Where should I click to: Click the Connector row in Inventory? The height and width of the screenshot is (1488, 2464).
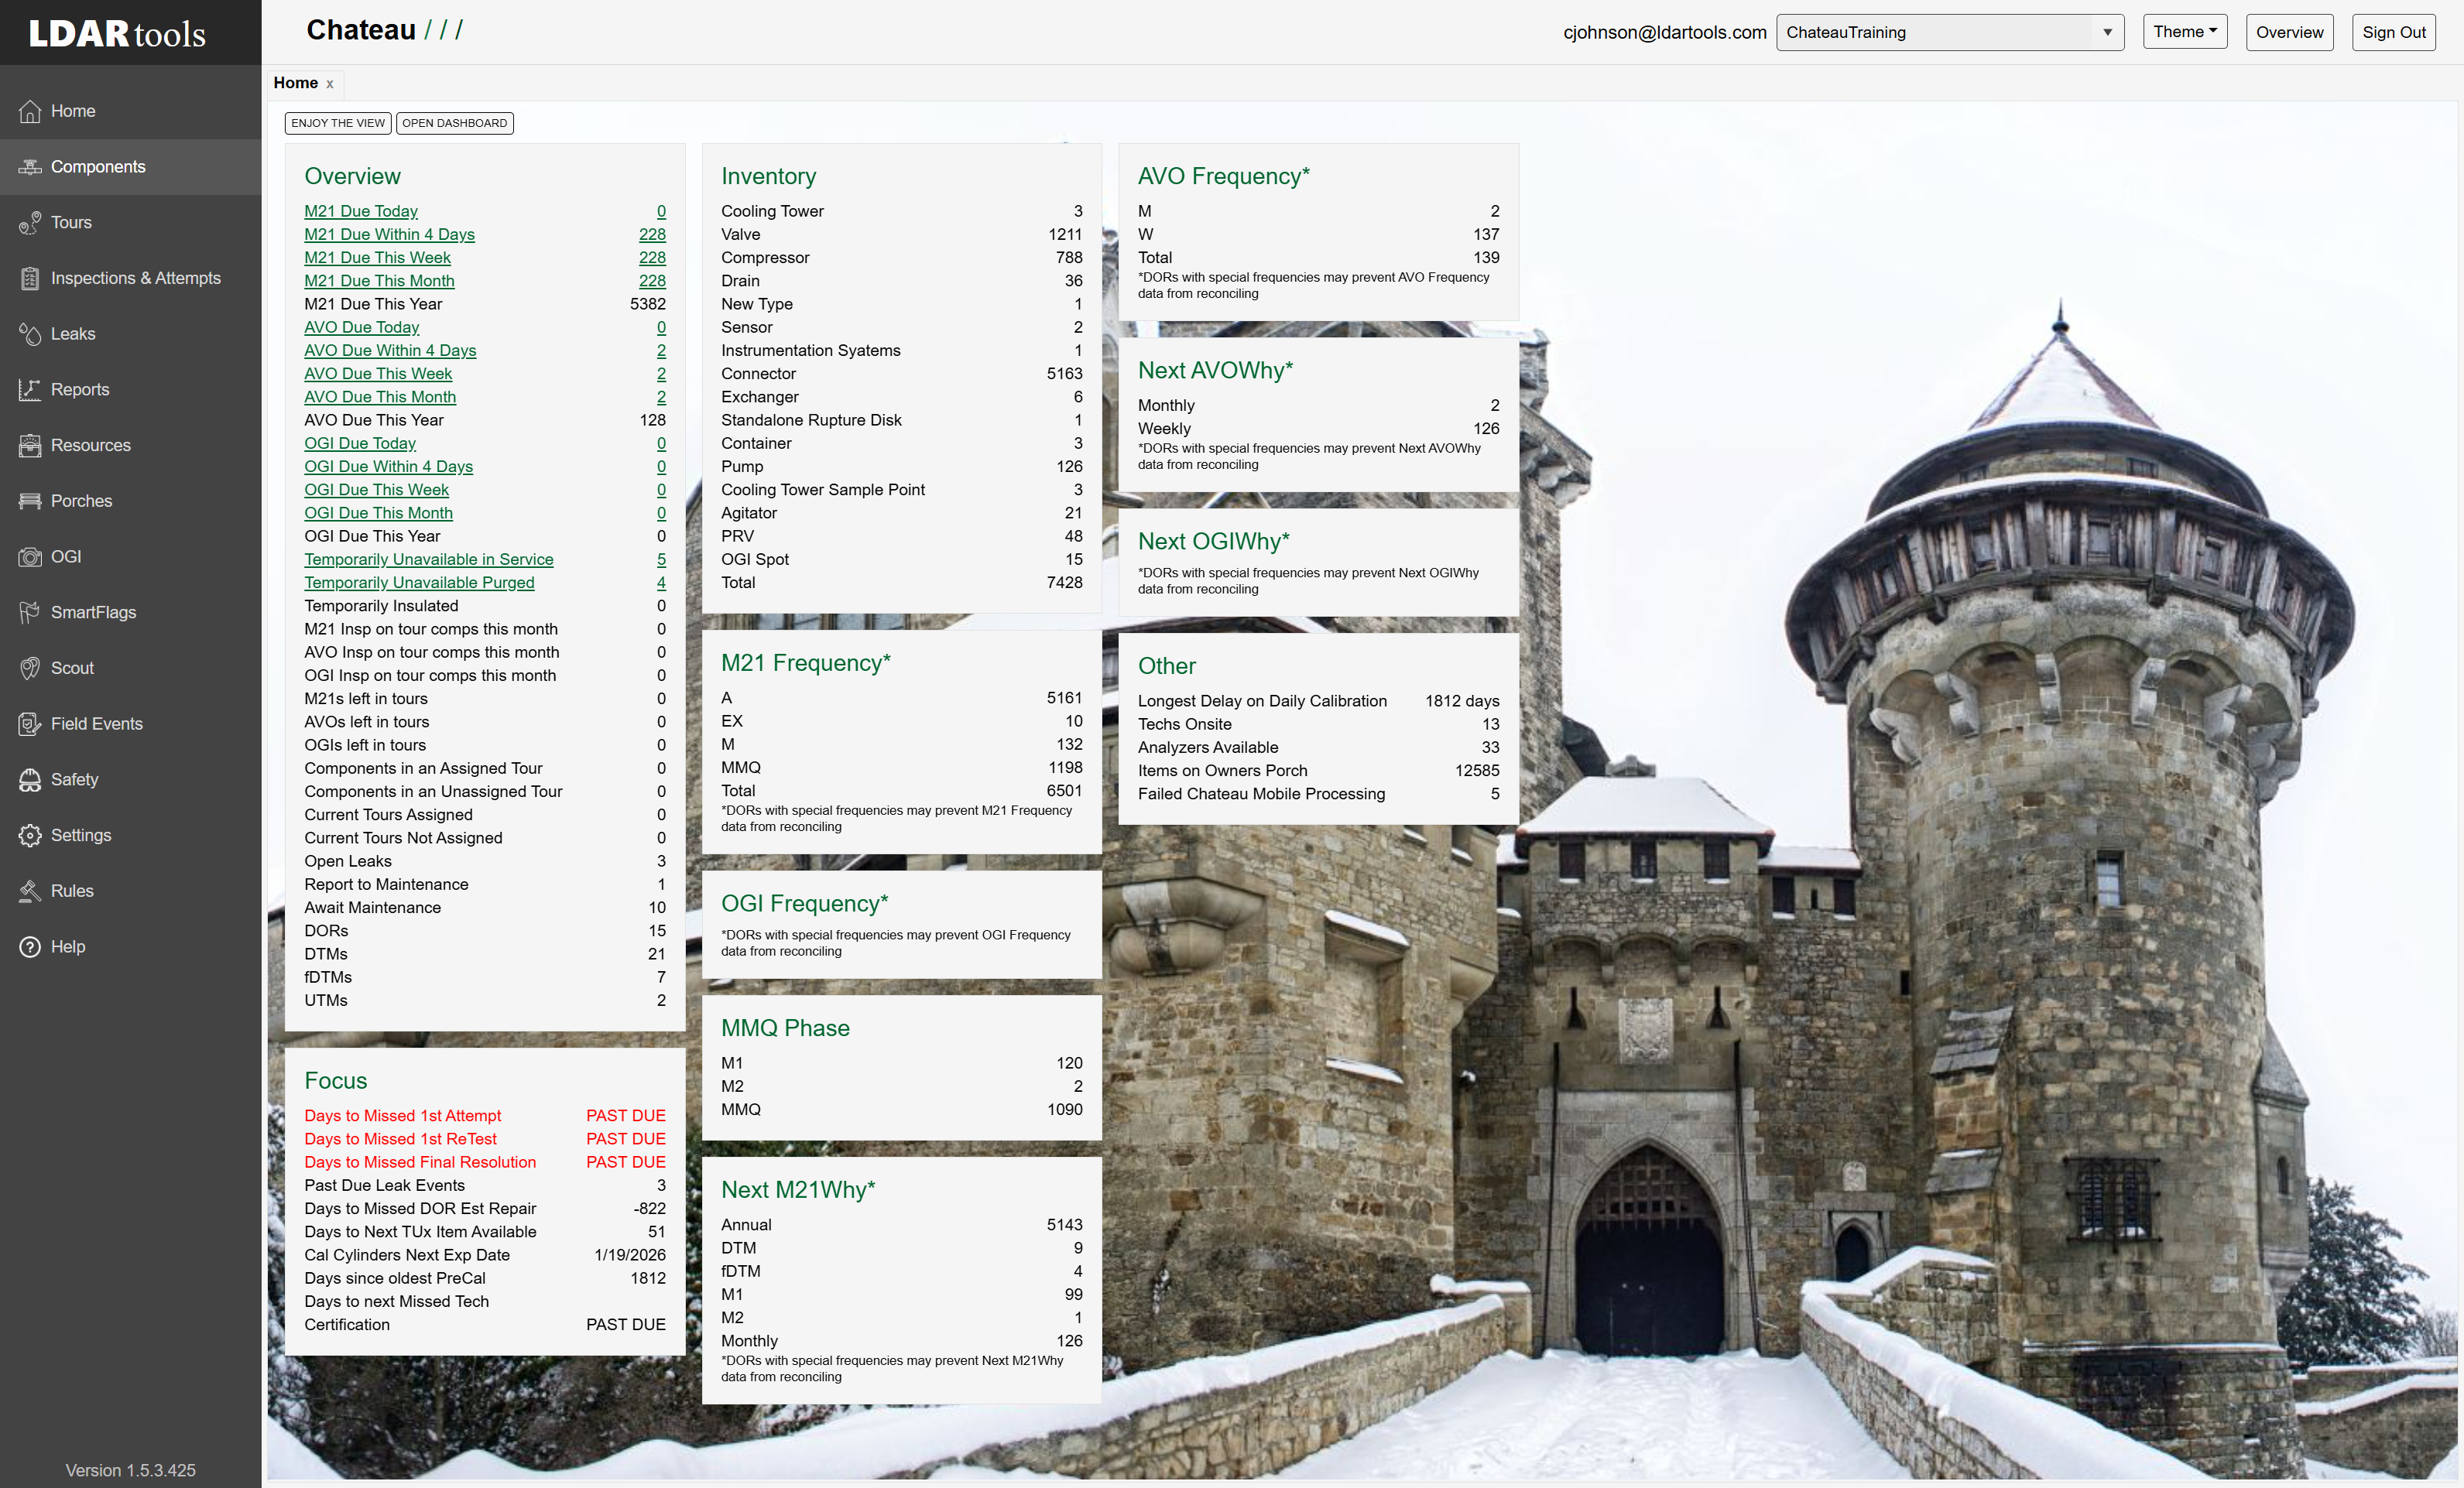point(901,374)
